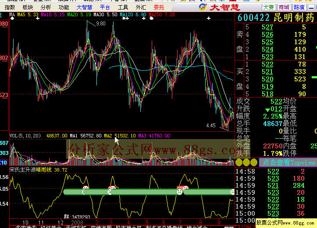Click the 大赛 button

coord(268,7)
